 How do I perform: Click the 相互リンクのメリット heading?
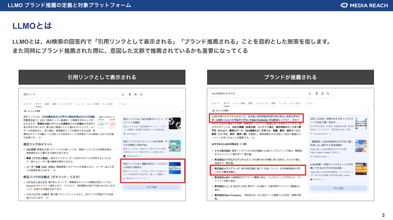38,144
